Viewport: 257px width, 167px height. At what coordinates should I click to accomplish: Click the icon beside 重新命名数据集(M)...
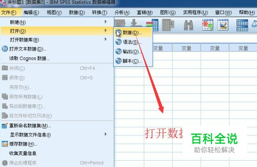point(5,126)
